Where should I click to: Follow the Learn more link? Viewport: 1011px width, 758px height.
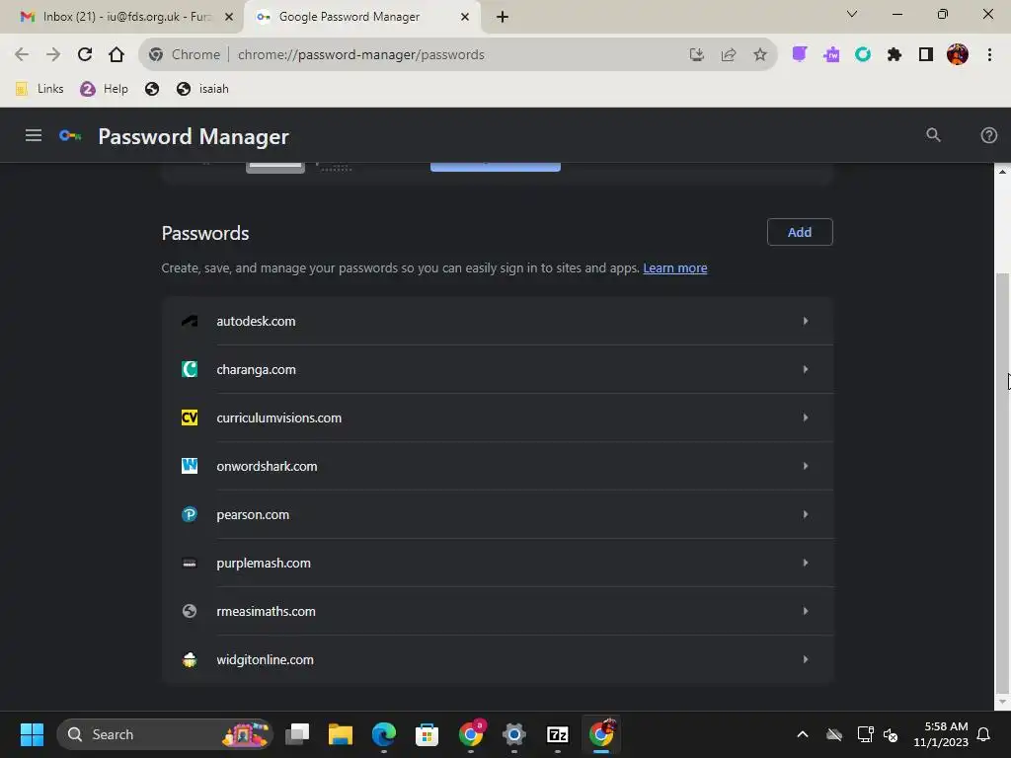[675, 268]
